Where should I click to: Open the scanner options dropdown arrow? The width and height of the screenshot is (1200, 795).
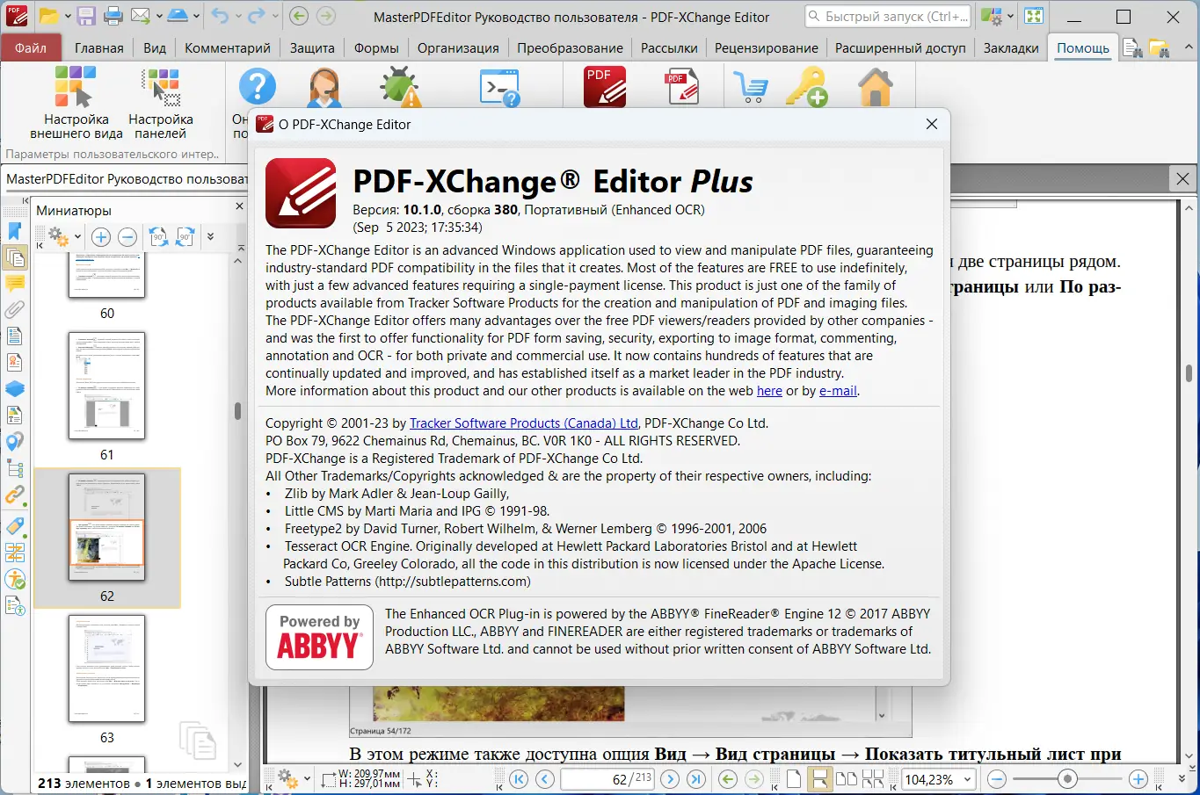coord(196,16)
